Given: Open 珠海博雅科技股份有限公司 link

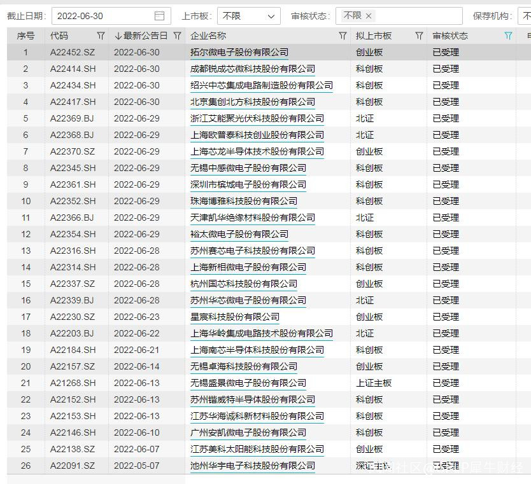Looking at the screenshot, I should 243,201.
